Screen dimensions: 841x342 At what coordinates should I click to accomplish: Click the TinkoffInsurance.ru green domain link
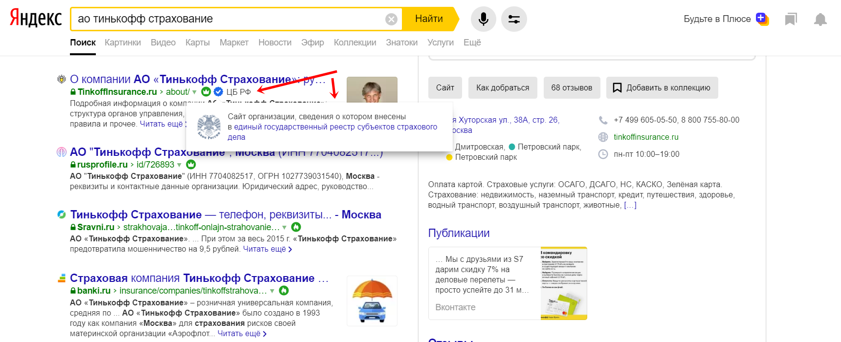tap(117, 92)
